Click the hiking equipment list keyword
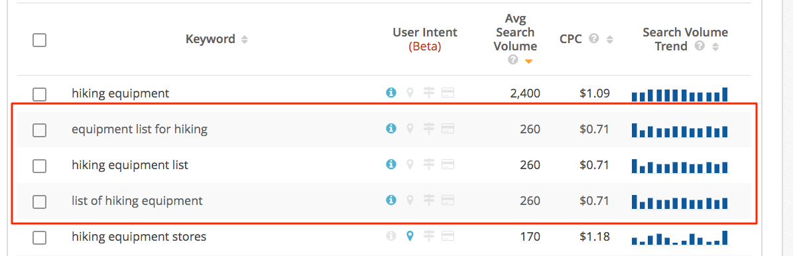 (x=130, y=165)
